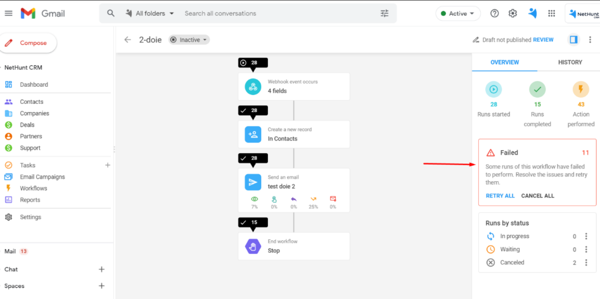Select the Webhook 4 fields card
Image resolution: width=600 pixels, height=299 pixels.
(x=294, y=87)
